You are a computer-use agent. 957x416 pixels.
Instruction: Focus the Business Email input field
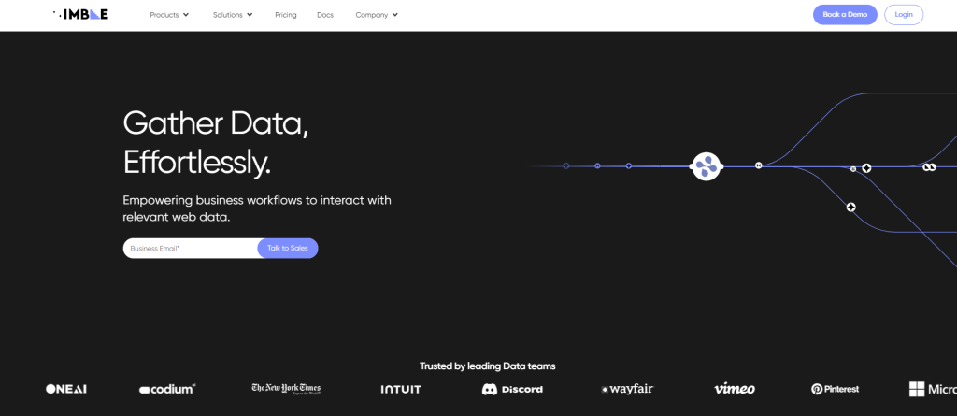(190, 249)
